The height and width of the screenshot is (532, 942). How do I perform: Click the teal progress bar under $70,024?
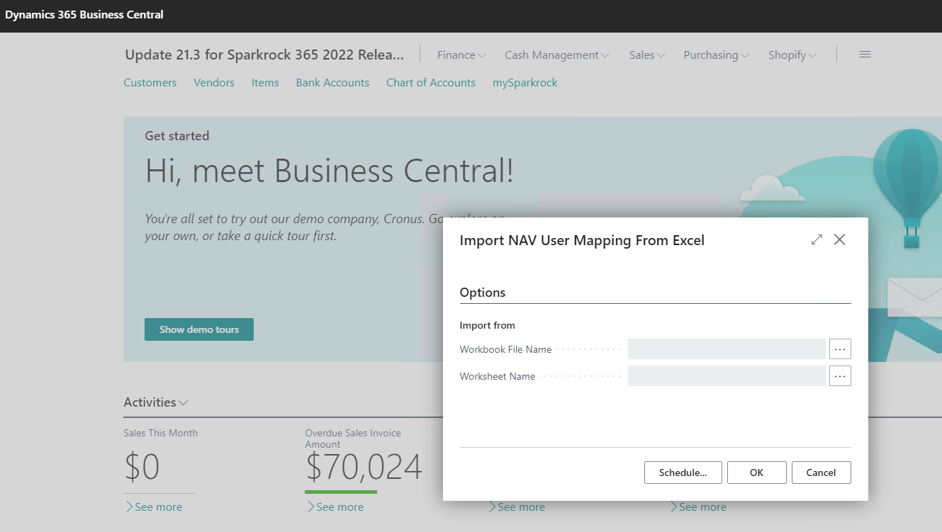coord(341,490)
